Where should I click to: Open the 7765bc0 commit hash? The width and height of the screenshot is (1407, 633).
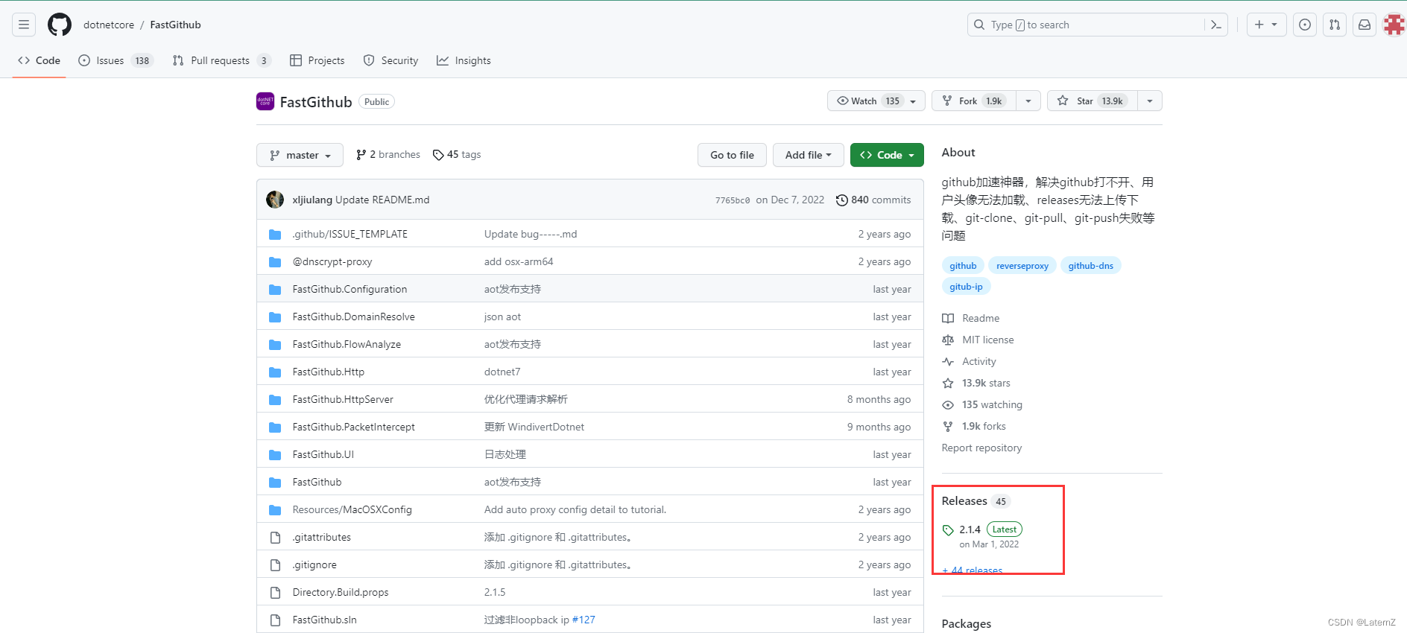click(733, 200)
